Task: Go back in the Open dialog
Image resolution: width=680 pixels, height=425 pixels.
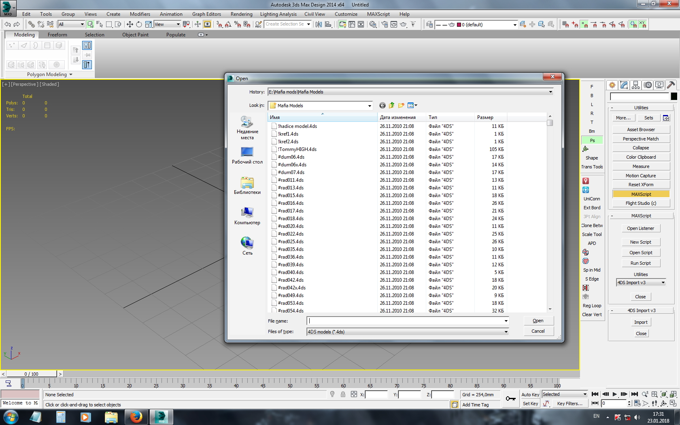Action: click(382, 106)
